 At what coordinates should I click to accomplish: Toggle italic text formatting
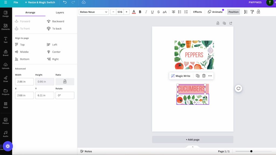click(146, 12)
